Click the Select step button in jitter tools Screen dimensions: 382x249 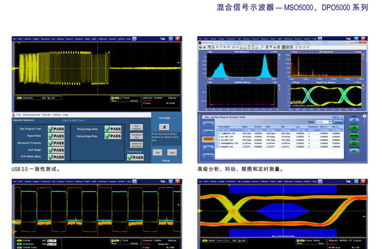pos(208,123)
